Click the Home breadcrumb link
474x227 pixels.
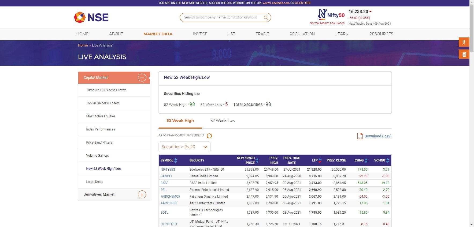point(83,45)
